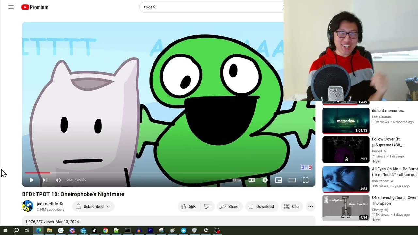Open the boburnham channel name

(x=381, y=181)
